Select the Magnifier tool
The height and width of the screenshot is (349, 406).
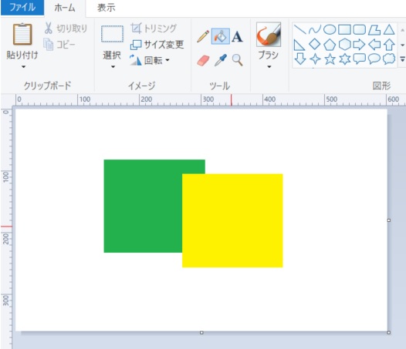pos(237,60)
